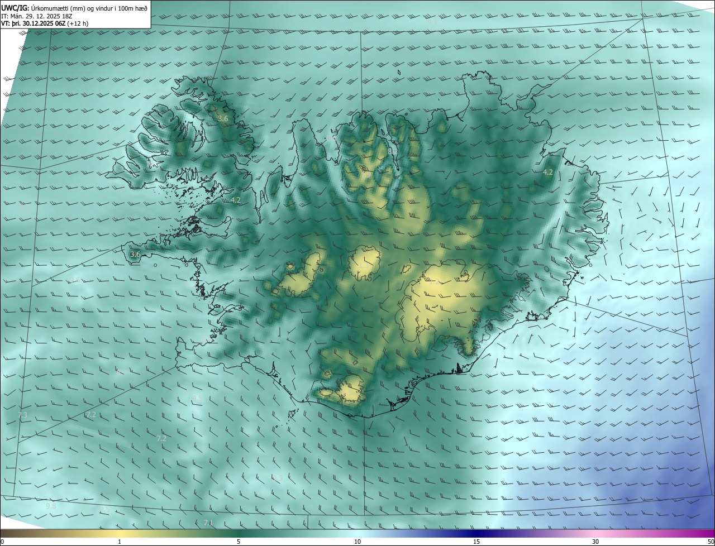Viewport: 715px width, 546px height.
Task: Click the "3.6" value in the Westfjords
Action: click(223, 119)
